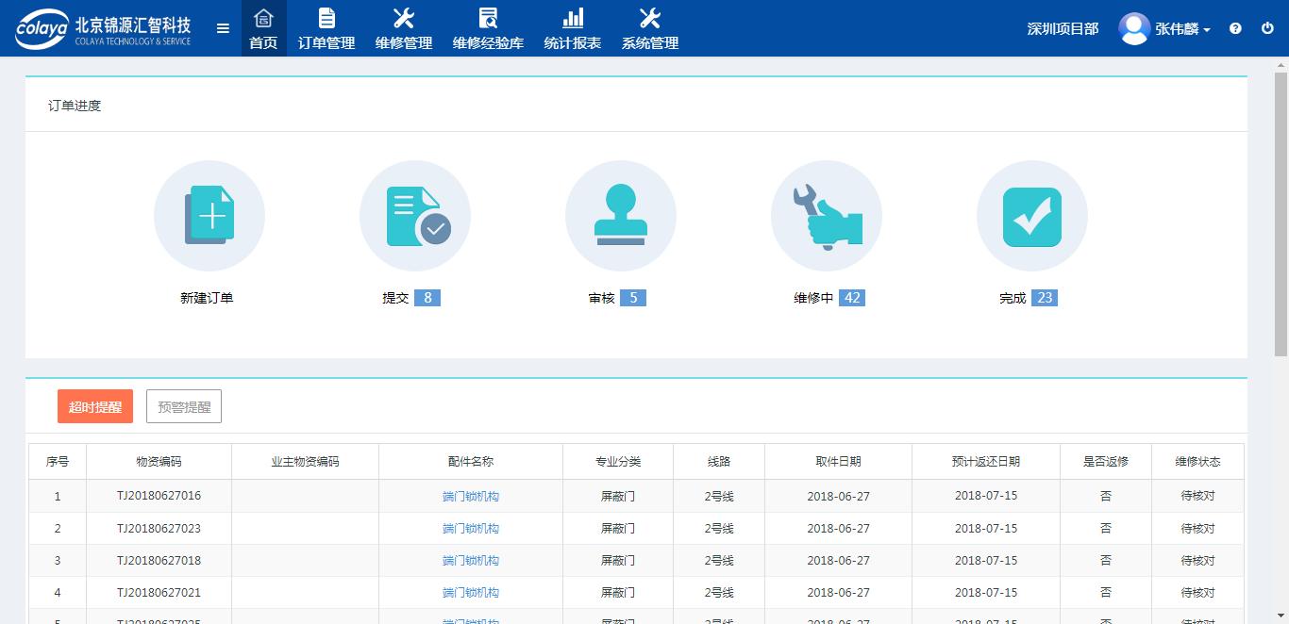Click the 深圳项目部 department label

pos(1063,29)
